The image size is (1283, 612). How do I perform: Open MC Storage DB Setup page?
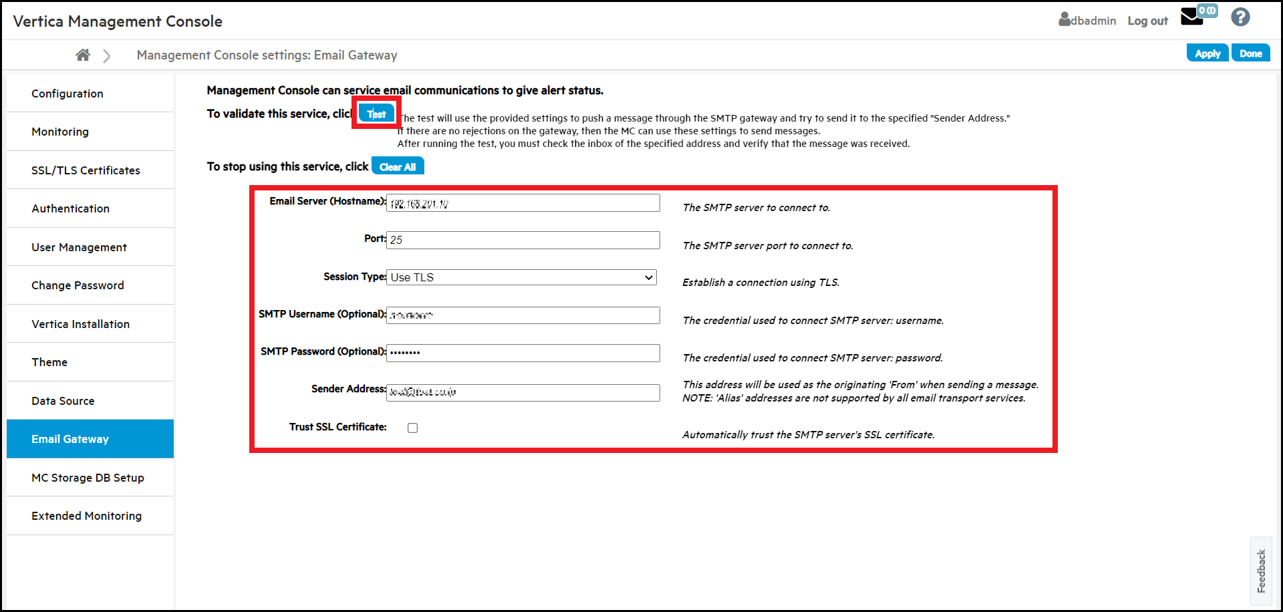click(x=88, y=478)
